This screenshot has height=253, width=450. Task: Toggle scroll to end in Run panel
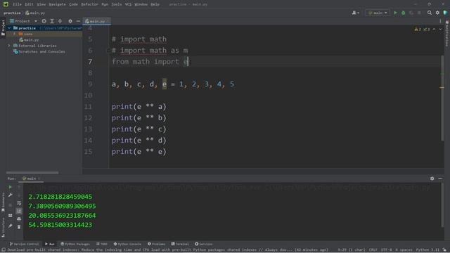tap(19, 211)
